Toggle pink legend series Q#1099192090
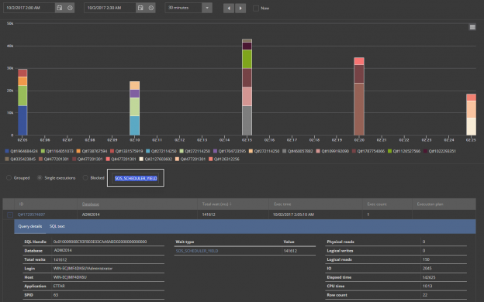484x302 pixels. coord(333,151)
